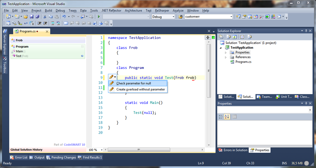
Task: Open the Command Window toolbar icon
Action: (x=279, y=17)
